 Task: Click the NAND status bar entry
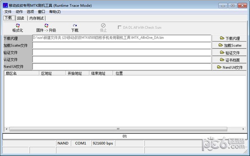point(63,143)
